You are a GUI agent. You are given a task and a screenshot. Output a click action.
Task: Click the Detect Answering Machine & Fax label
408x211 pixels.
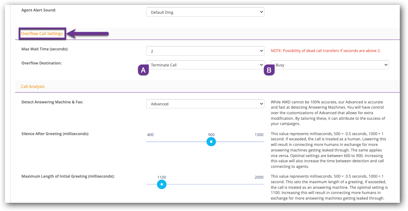coord(52,102)
